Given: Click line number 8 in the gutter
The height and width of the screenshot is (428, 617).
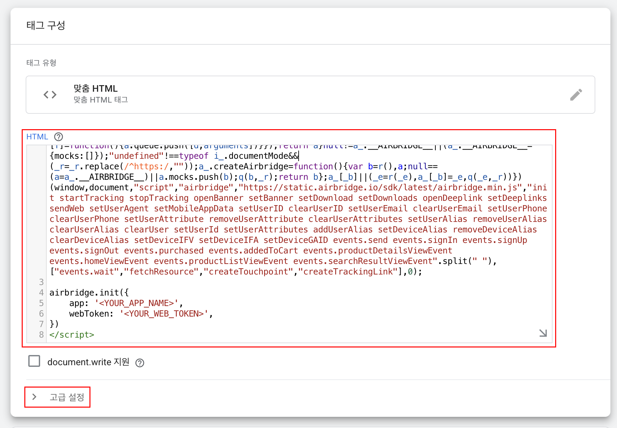Looking at the screenshot, I should (41, 335).
